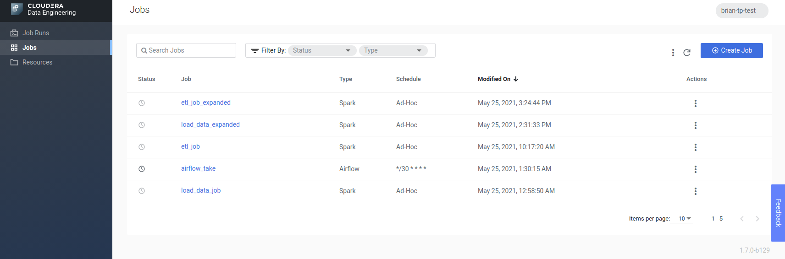
Task: Expand the Status filter dropdown
Action: click(x=322, y=50)
